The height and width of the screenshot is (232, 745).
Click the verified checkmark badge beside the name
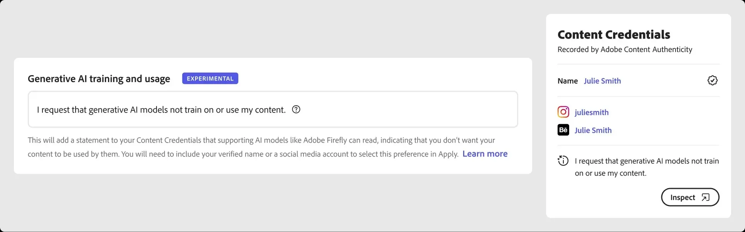(x=712, y=81)
